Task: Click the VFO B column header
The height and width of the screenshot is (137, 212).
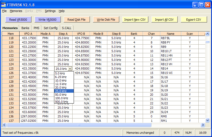Action: point(81,34)
